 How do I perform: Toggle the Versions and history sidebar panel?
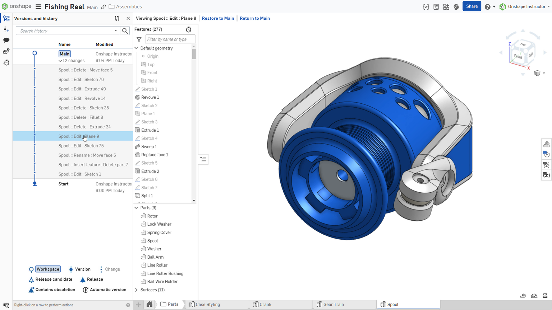[x=6, y=18]
